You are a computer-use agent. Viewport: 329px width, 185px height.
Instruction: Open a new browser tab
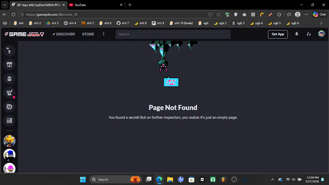[130, 5]
